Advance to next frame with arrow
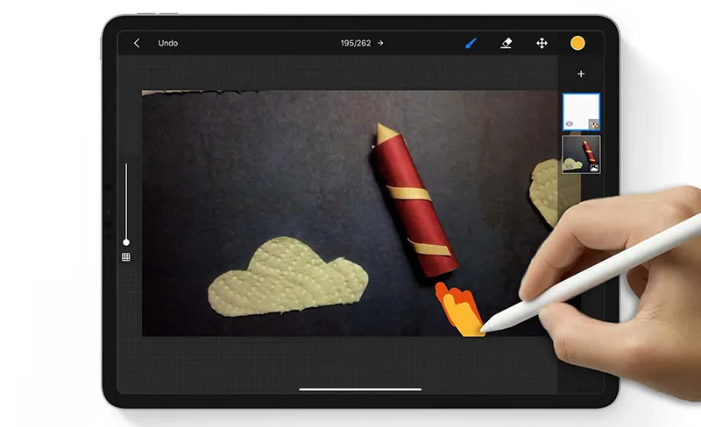Screen dimensions: 701x427 point(380,43)
